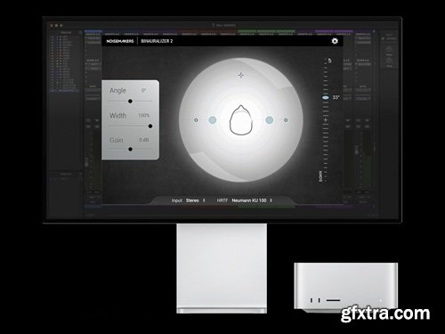This screenshot has width=445, height=334.
Task: Click the 33° elevation readout
Action: coord(336,97)
